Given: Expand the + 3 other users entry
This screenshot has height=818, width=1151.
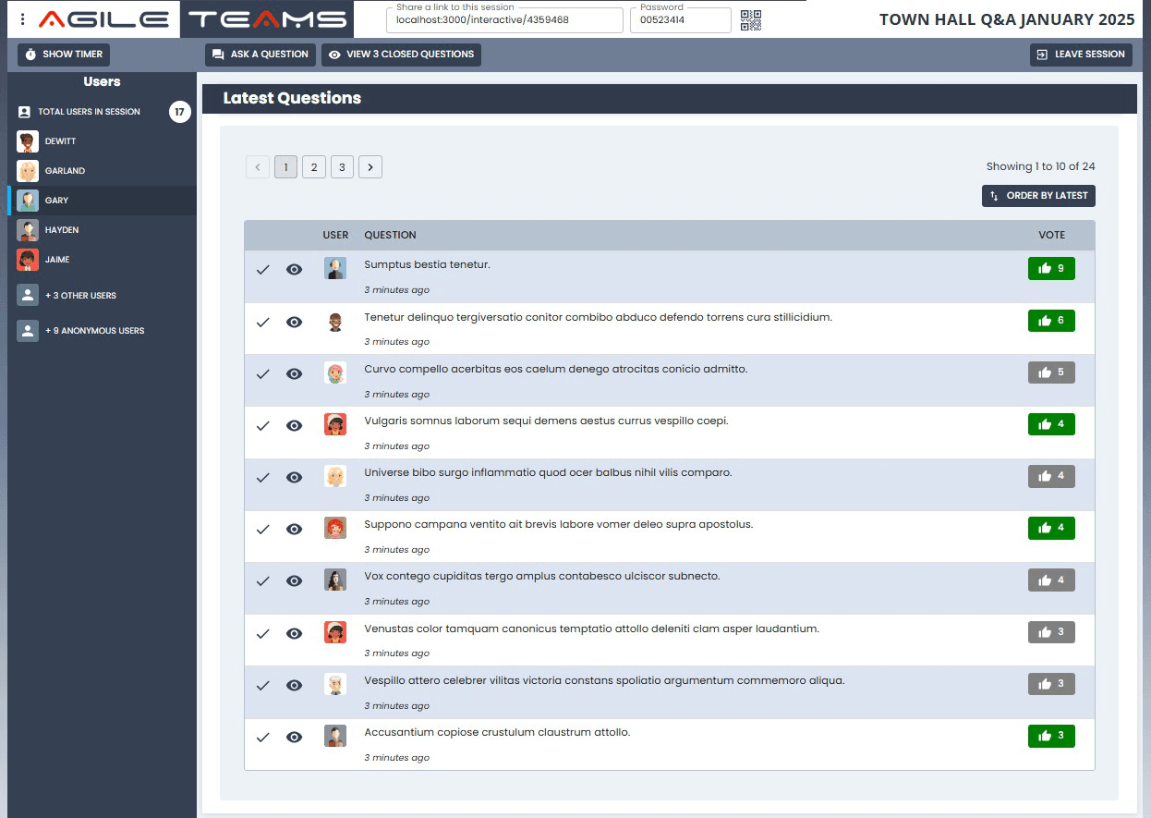Looking at the screenshot, I should click(102, 296).
